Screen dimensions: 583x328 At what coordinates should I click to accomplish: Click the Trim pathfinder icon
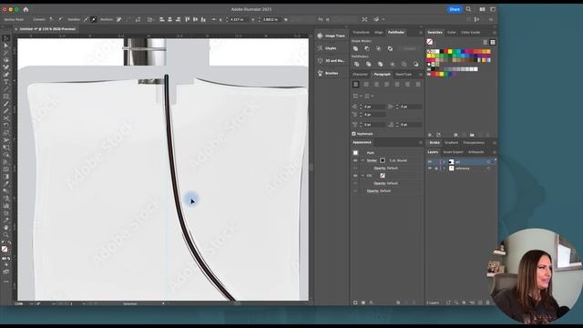(368, 65)
